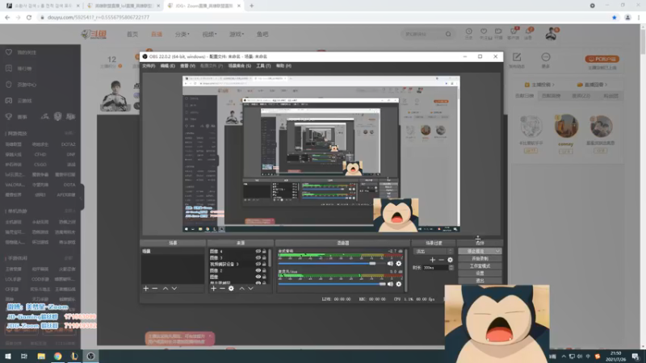Remove scene transition with minus icon
The width and height of the screenshot is (646, 363).
[x=441, y=260]
